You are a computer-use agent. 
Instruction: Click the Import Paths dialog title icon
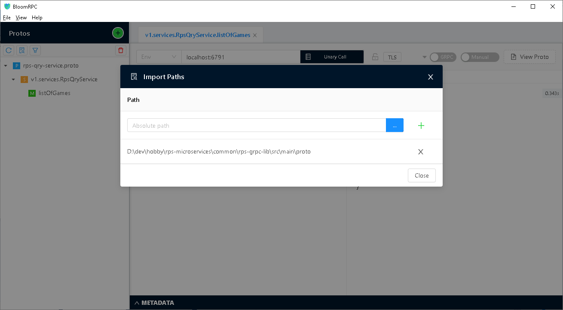point(134,77)
